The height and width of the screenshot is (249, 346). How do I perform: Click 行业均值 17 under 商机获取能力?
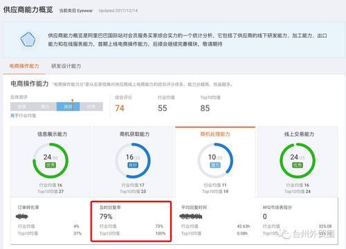(133, 185)
